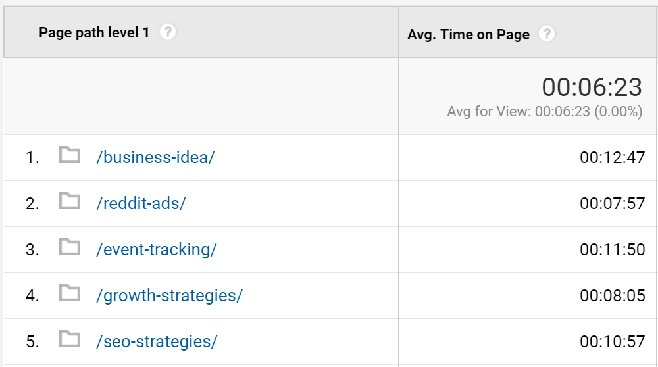This screenshot has height=367, width=658.
Task: Click the 00:06:23 summary average time
Action: coord(592,87)
